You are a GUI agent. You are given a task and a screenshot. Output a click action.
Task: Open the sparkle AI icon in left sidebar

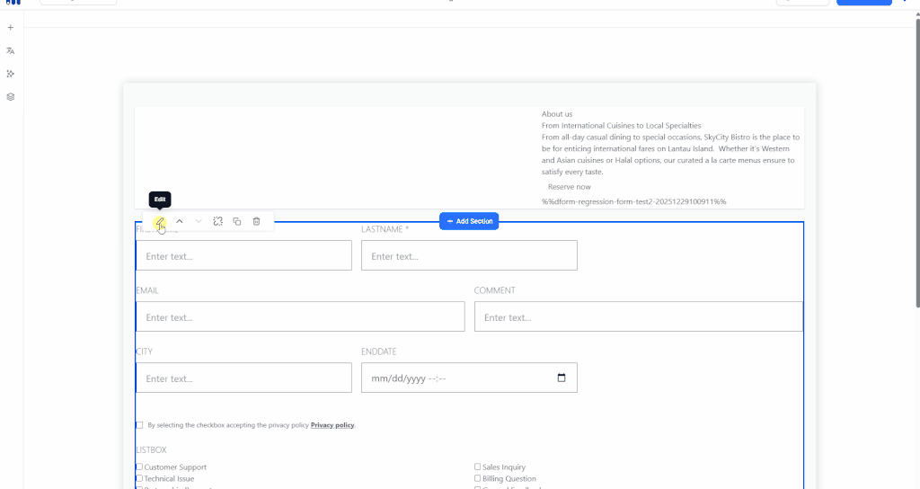(x=11, y=74)
